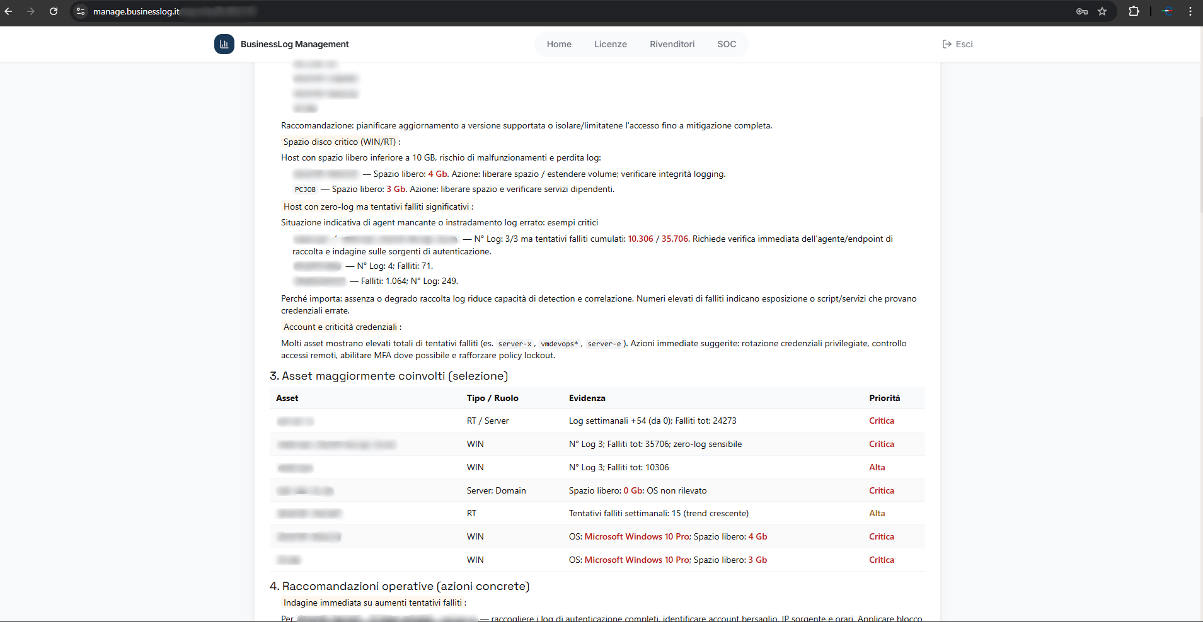Click the forward navigation arrow
This screenshot has width=1203, height=622.
pyautogui.click(x=30, y=11)
